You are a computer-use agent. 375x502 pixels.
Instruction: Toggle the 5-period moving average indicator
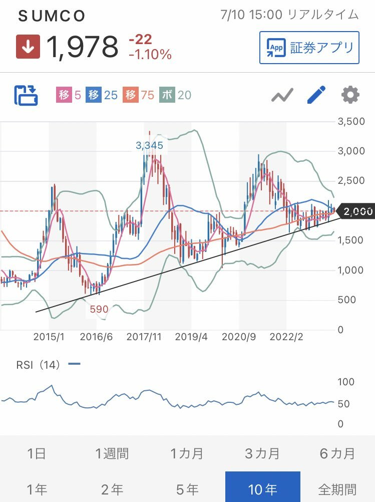click(69, 95)
